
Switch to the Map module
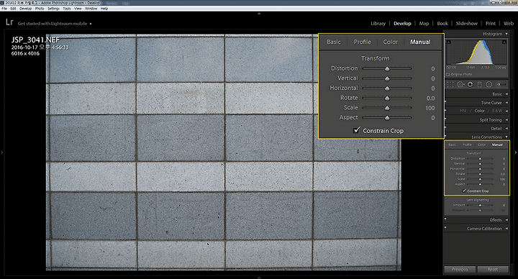[424, 24]
